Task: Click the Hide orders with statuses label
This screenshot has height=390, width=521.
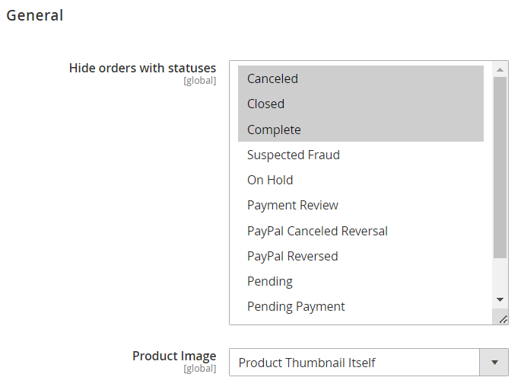Action: [x=142, y=68]
